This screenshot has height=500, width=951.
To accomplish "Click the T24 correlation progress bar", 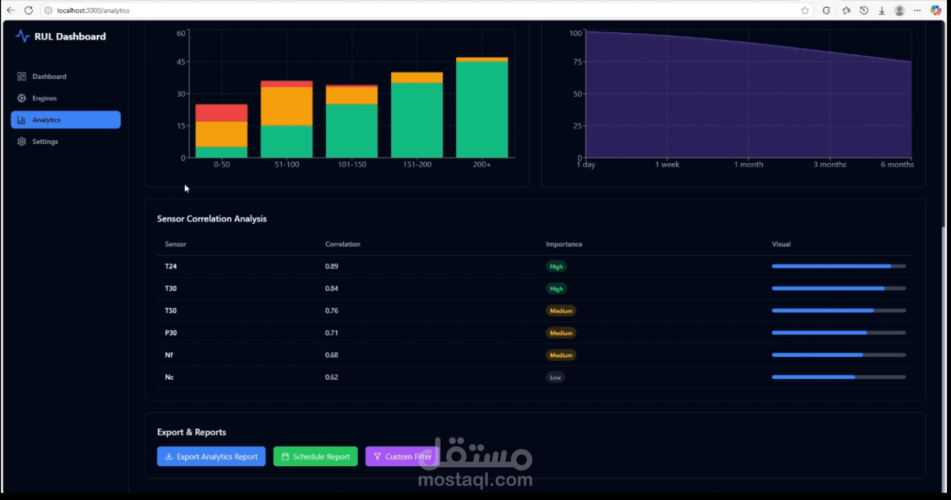I will click(x=838, y=266).
